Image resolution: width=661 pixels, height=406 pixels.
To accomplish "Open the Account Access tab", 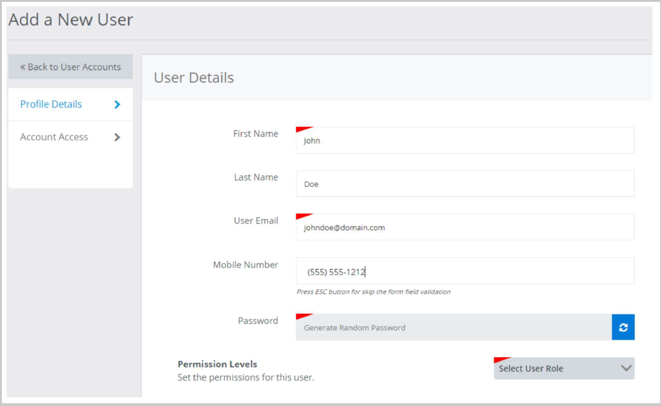I will coord(54,137).
